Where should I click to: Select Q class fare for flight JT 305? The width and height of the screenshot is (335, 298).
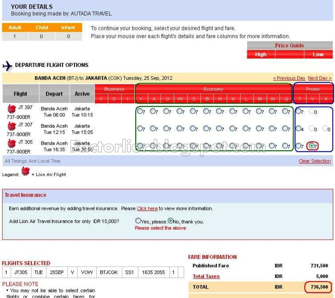285,146
